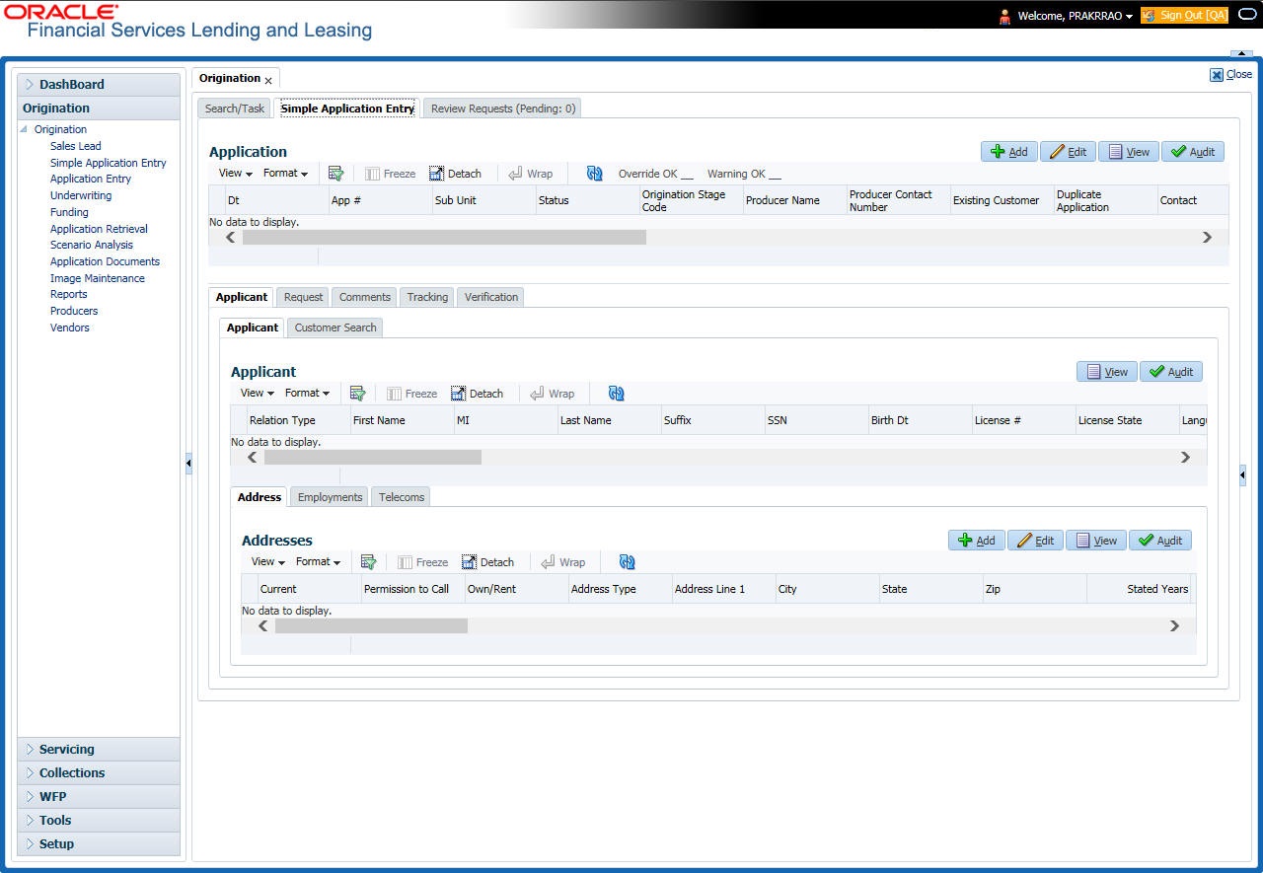Open Format menu in Applicant toolbar
This screenshot has height=873, width=1263.
[x=307, y=394]
